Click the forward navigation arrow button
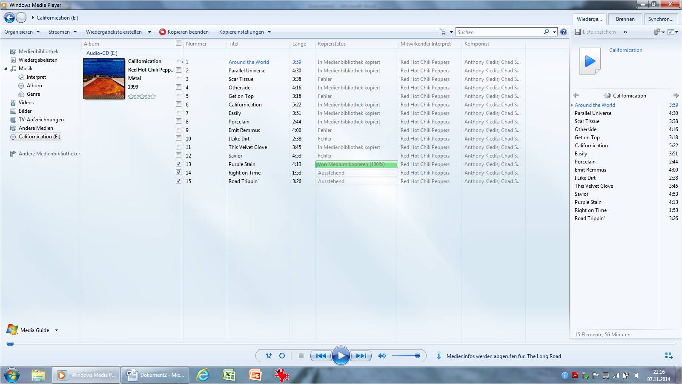682x384 pixels. pyautogui.click(x=21, y=18)
